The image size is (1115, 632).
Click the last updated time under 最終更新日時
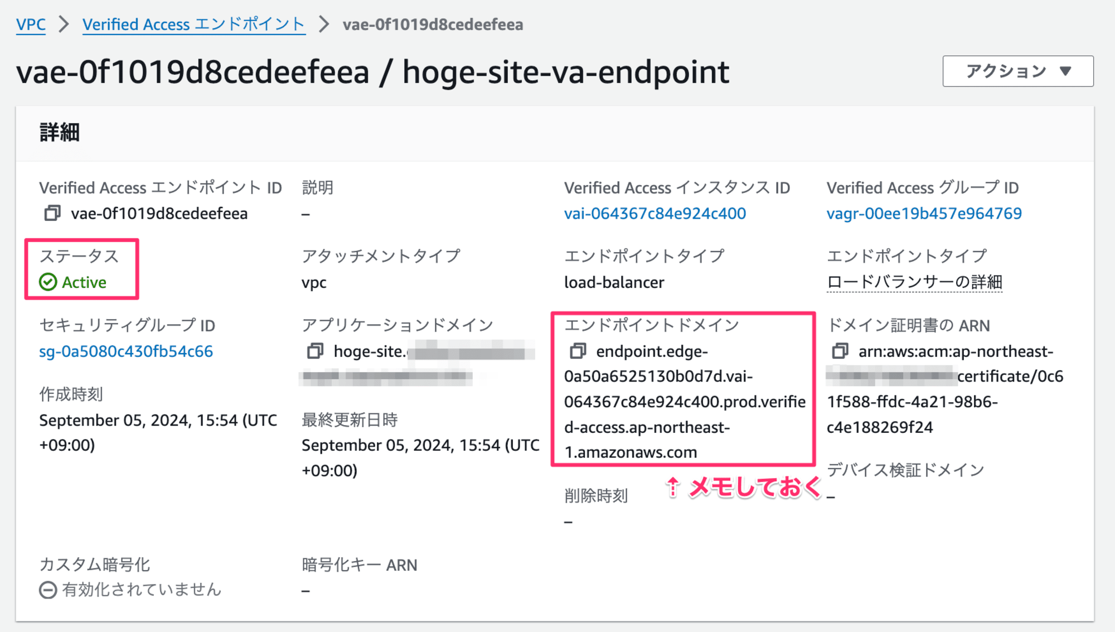[420, 457]
